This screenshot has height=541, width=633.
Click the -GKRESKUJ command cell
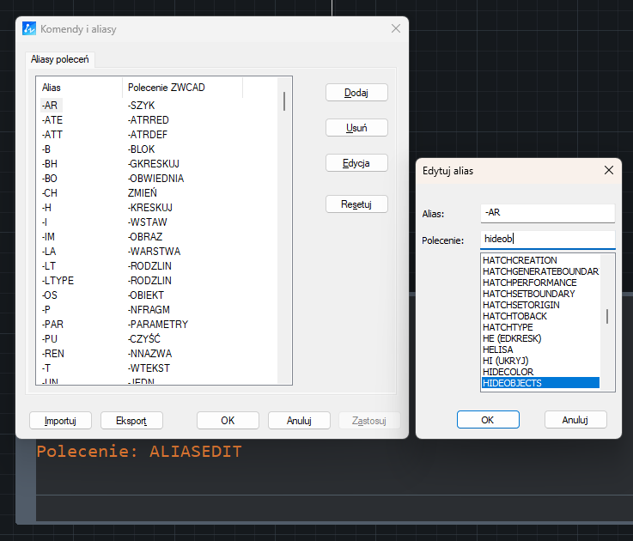[154, 164]
